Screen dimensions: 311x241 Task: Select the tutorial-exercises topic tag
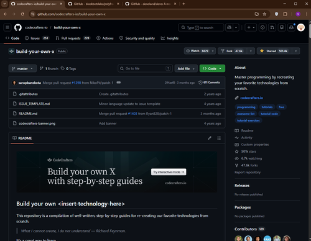pos(248,120)
